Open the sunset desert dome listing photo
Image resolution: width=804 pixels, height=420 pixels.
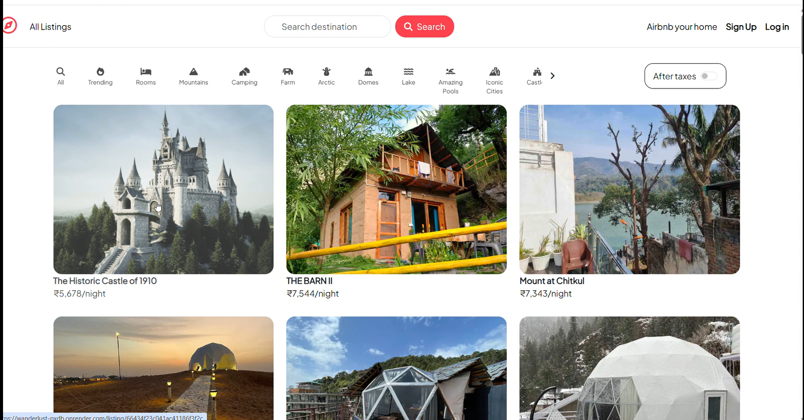(163, 368)
